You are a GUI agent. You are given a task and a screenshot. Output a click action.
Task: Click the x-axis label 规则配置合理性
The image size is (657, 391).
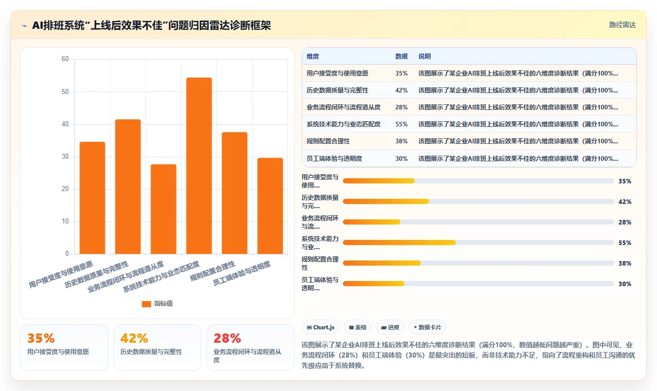click(x=212, y=271)
